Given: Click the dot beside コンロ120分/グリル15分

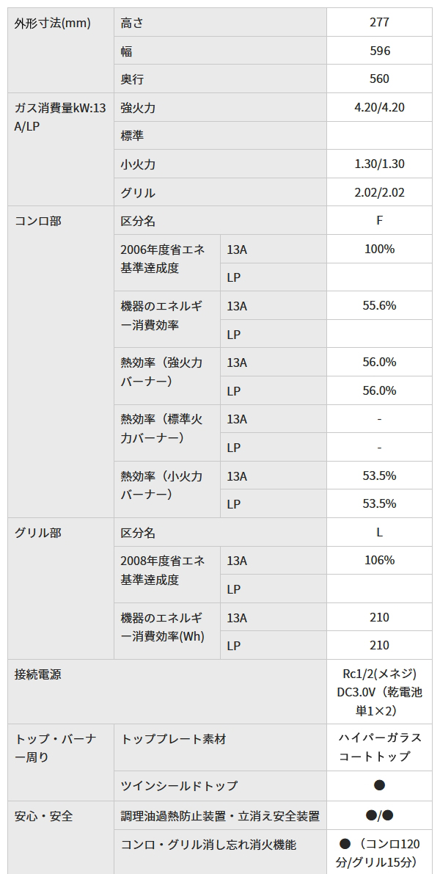Looking at the screenshot, I should tap(345, 845).
